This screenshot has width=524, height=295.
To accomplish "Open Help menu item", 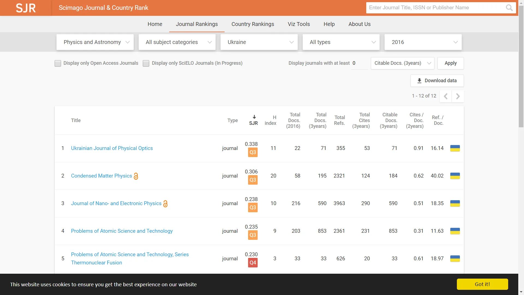I will click(329, 24).
